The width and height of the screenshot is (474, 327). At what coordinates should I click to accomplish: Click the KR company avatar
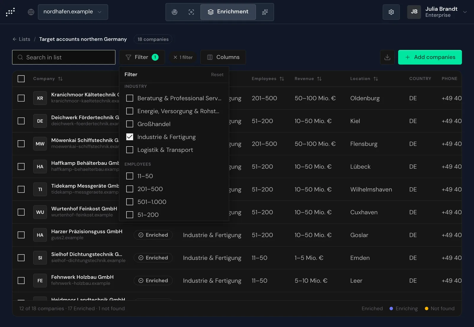pos(40,98)
